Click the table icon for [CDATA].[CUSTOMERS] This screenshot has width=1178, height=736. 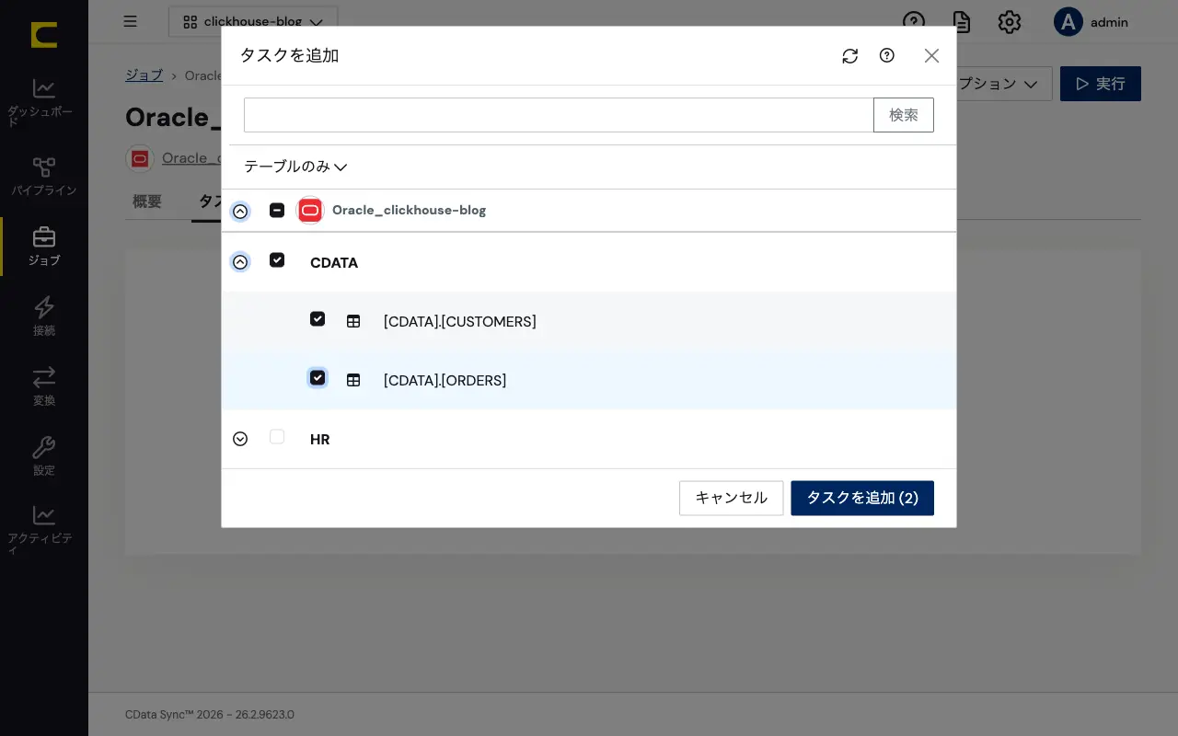tap(353, 321)
